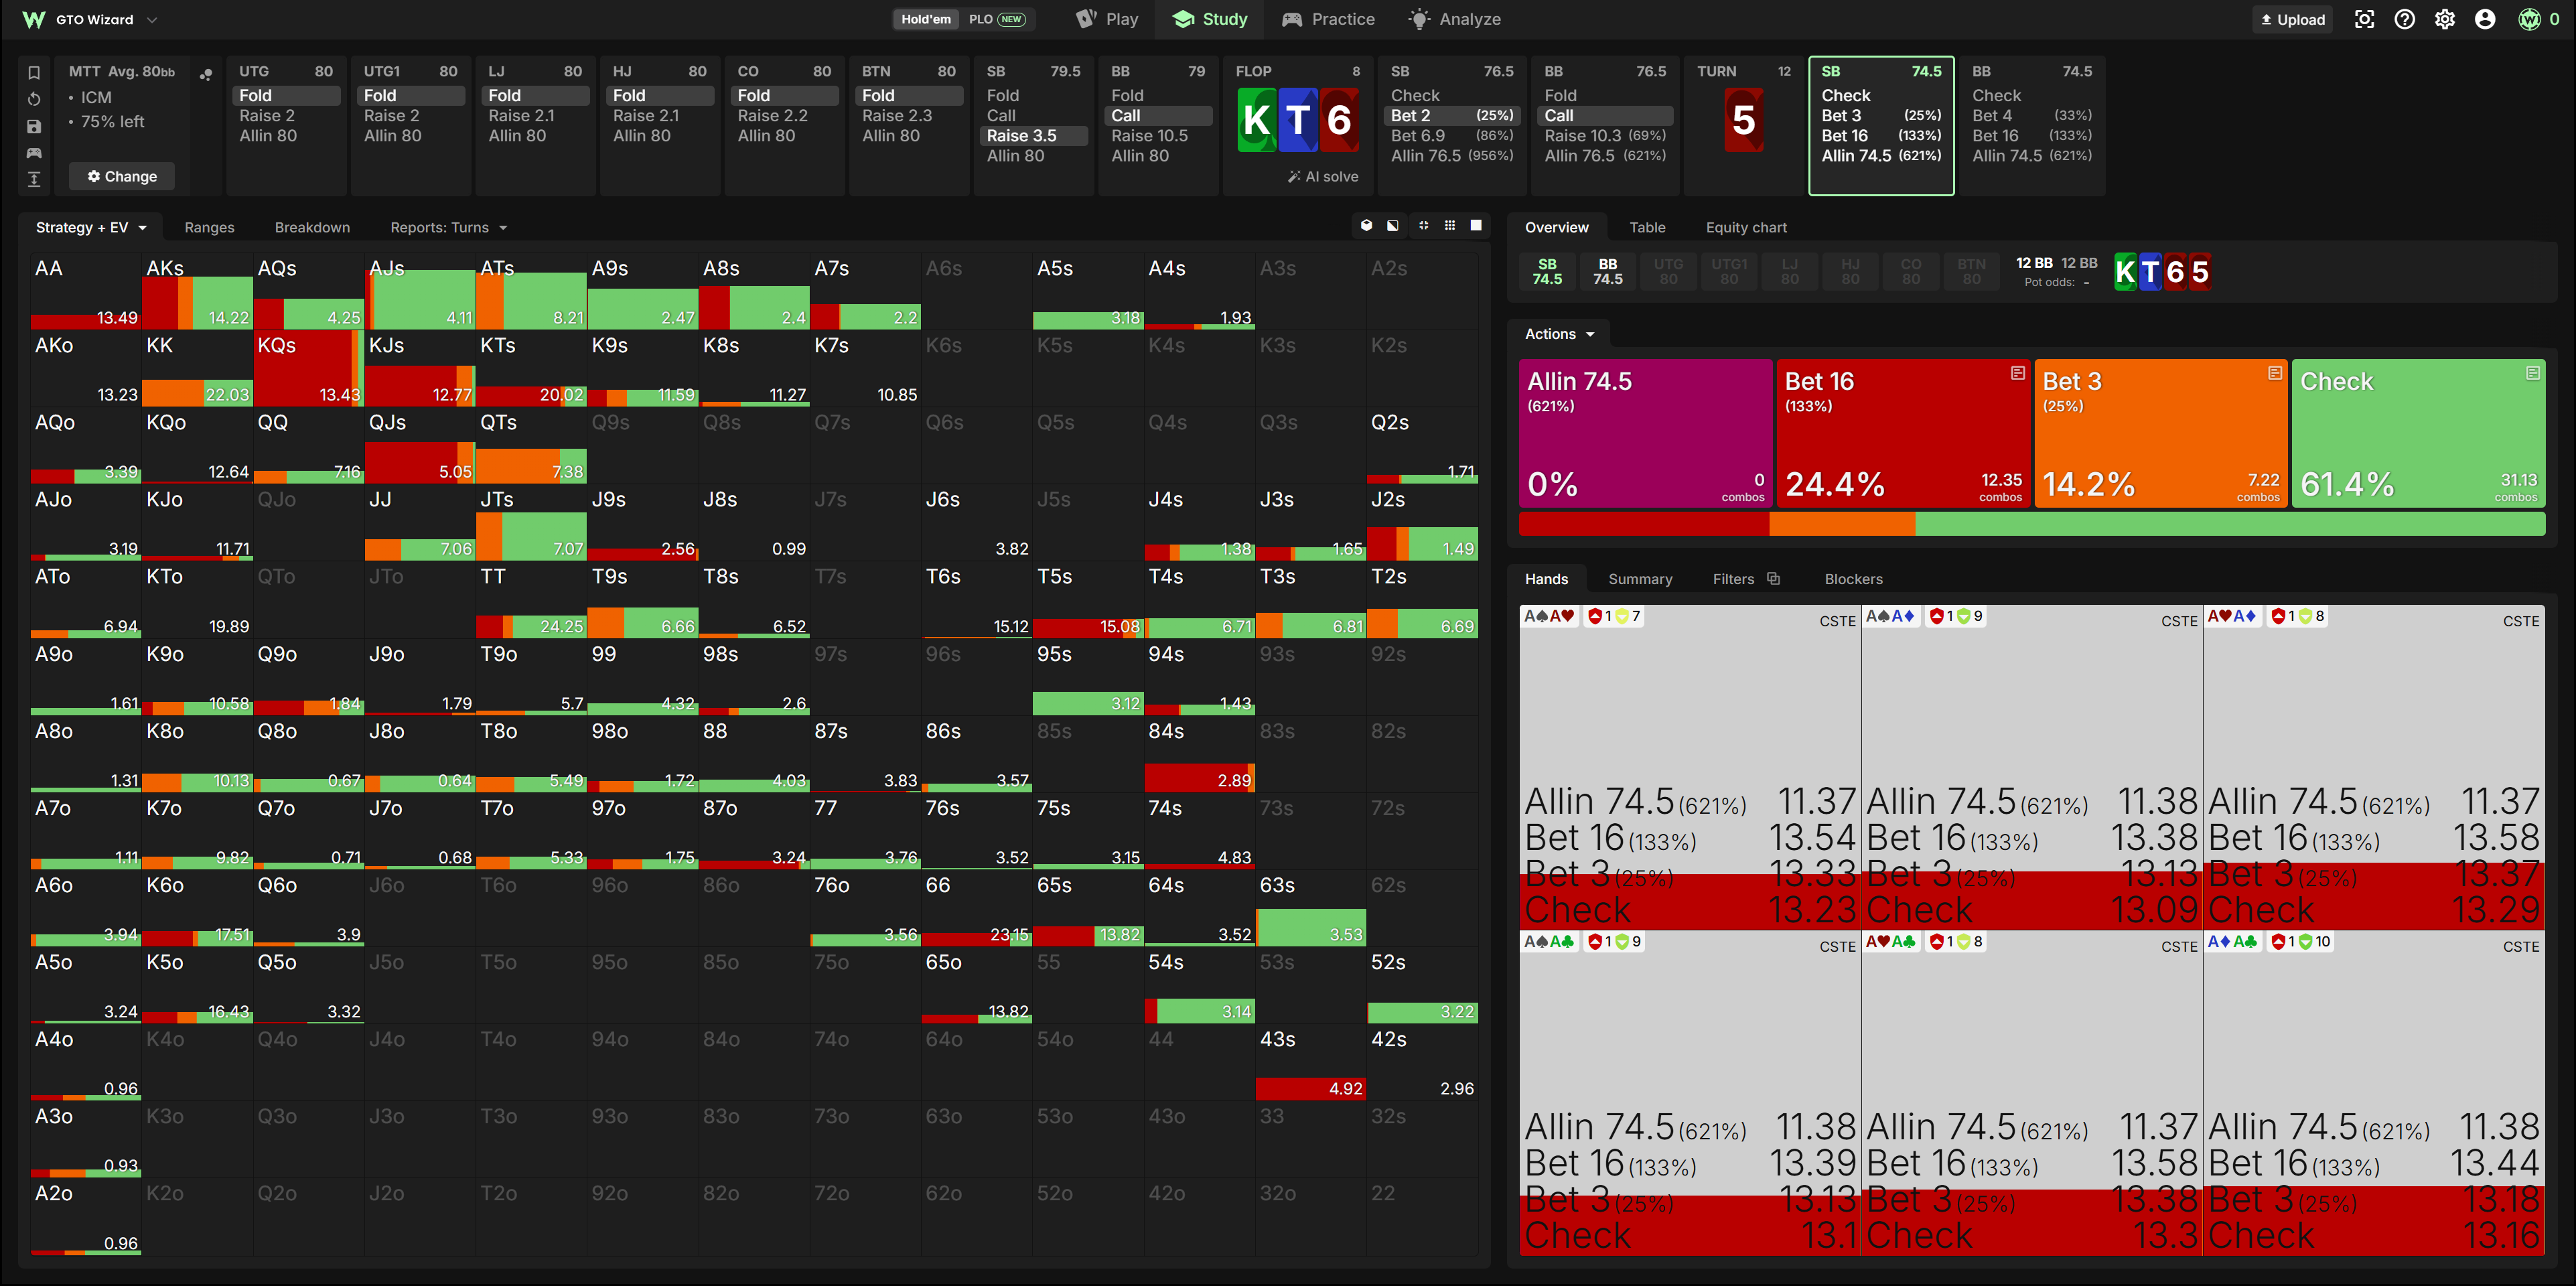Switch game type to Hold'em
The image size is (2576, 1286).
tap(926, 19)
